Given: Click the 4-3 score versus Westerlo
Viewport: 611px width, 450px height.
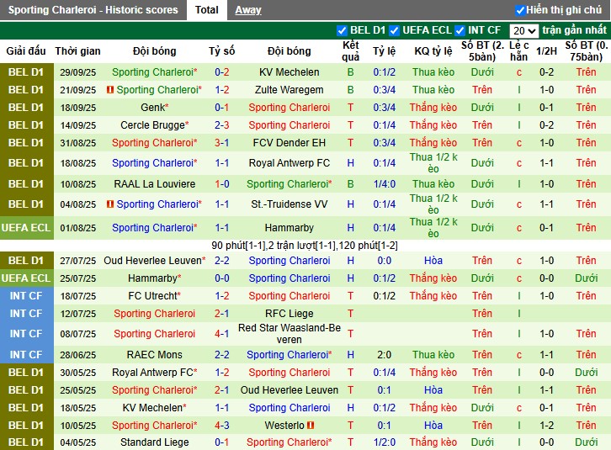Looking at the screenshot, I should 221,425.
